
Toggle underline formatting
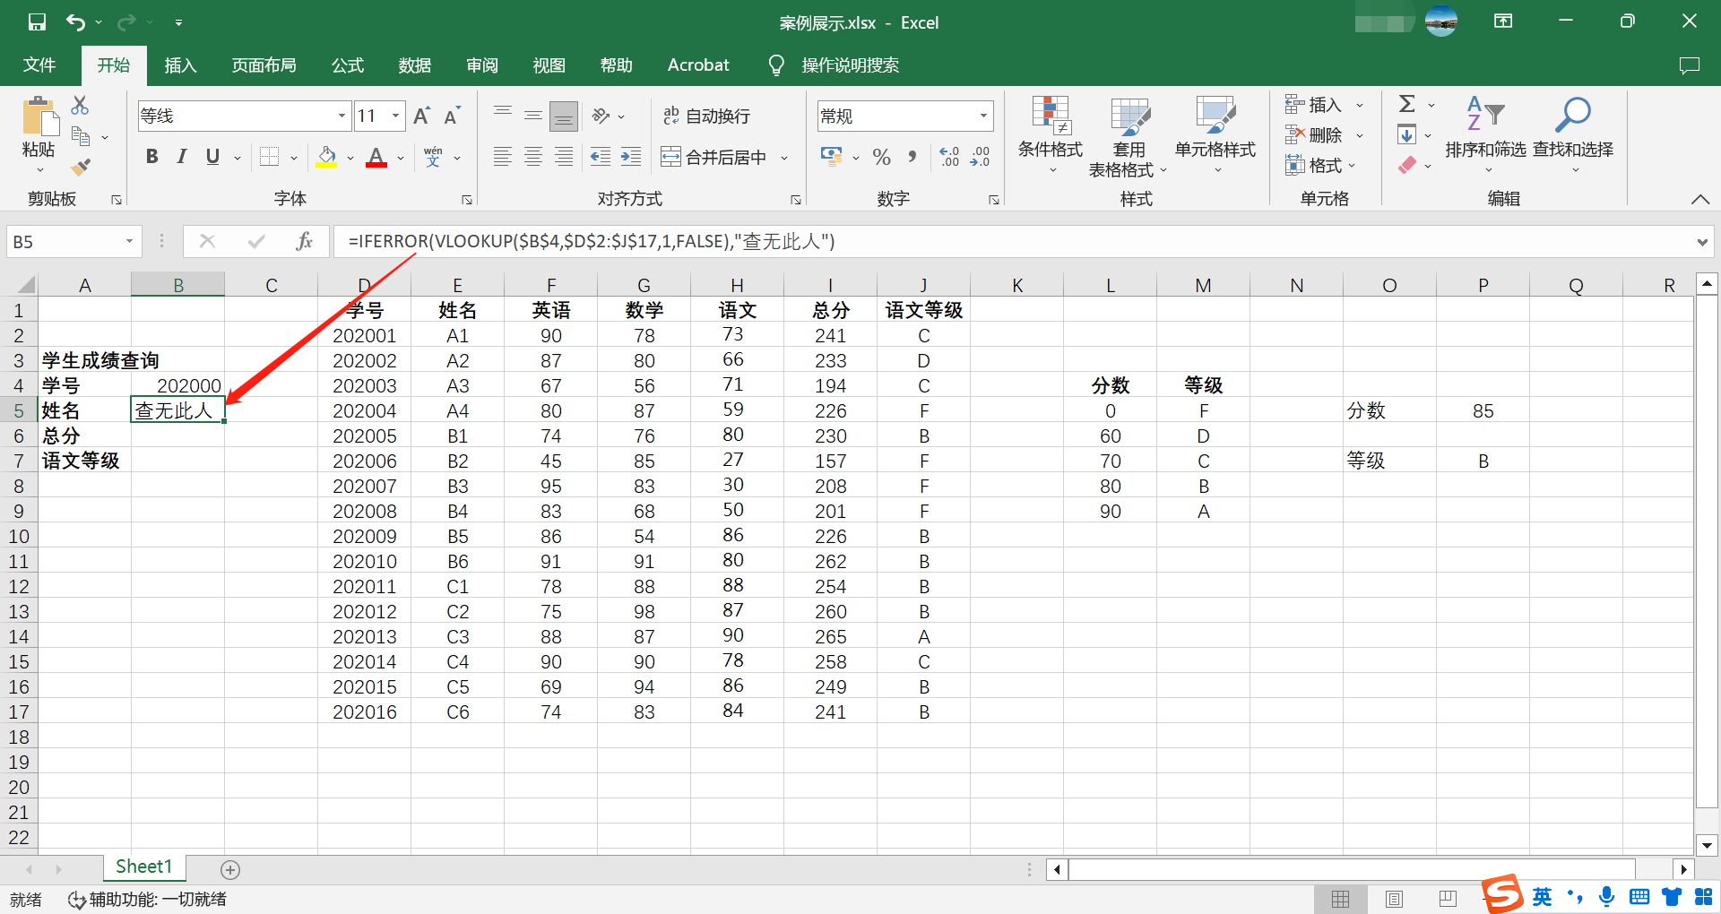click(x=212, y=156)
